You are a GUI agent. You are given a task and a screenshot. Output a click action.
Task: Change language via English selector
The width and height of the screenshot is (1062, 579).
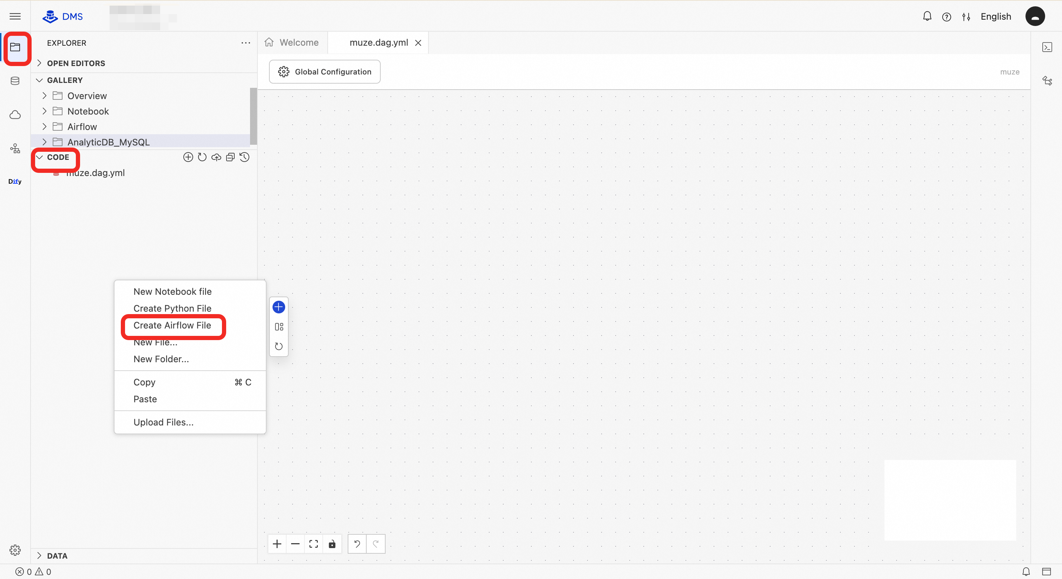(x=996, y=17)
